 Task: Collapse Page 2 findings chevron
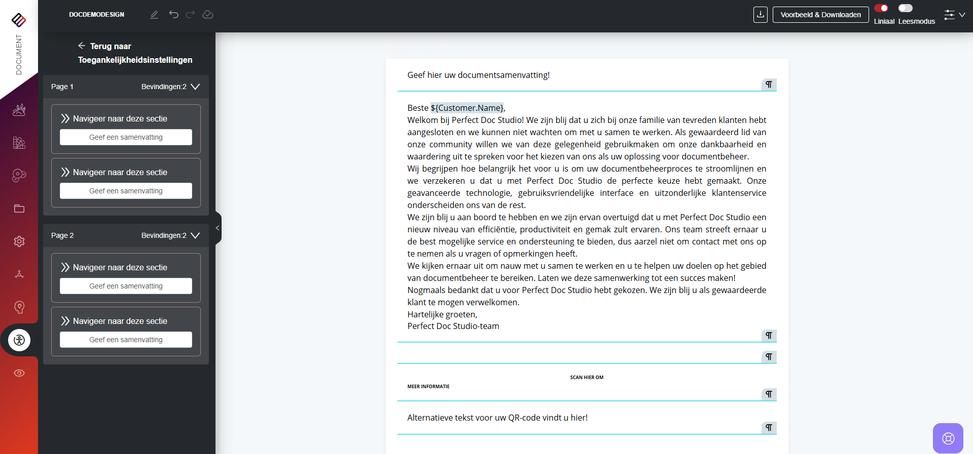click(x=195, y=235)
